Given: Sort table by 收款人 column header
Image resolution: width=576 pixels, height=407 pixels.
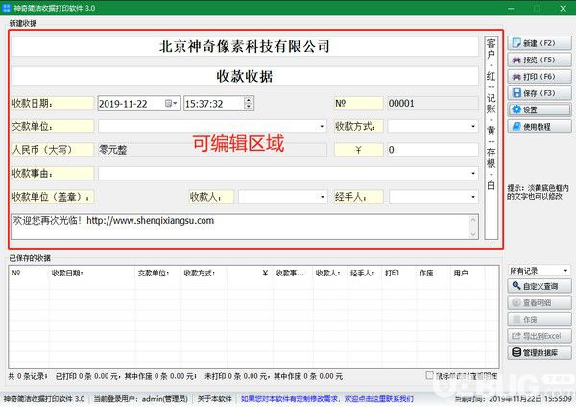Looking at the screenshot, I should point(330,273).
